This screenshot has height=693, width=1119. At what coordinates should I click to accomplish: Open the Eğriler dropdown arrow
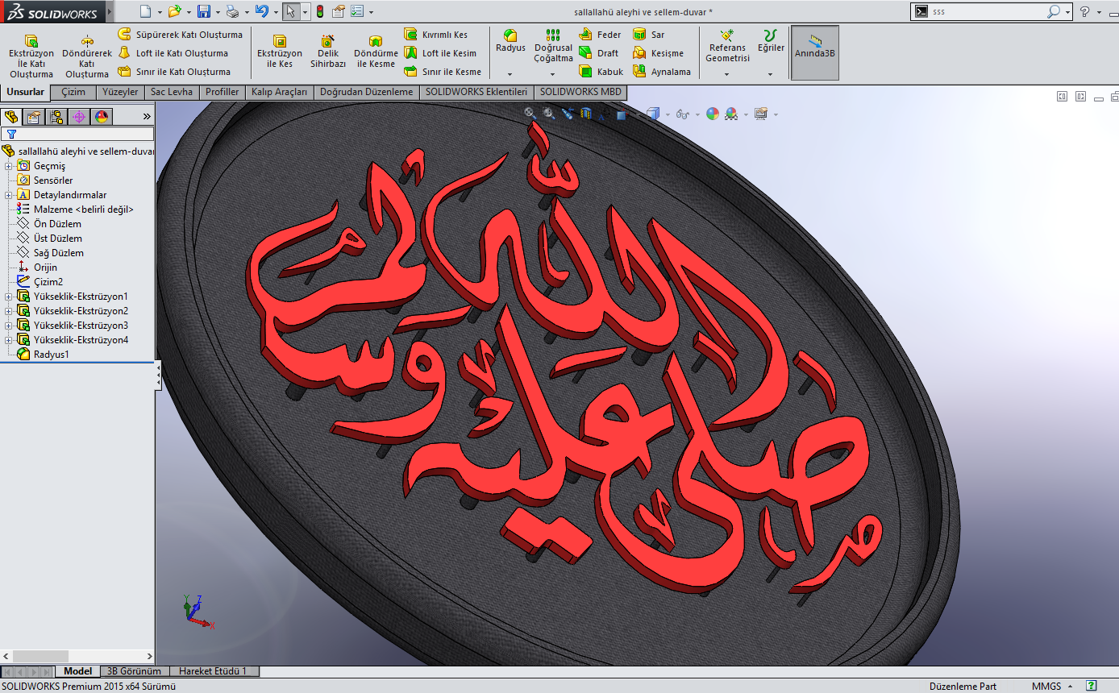coord(771,74)
